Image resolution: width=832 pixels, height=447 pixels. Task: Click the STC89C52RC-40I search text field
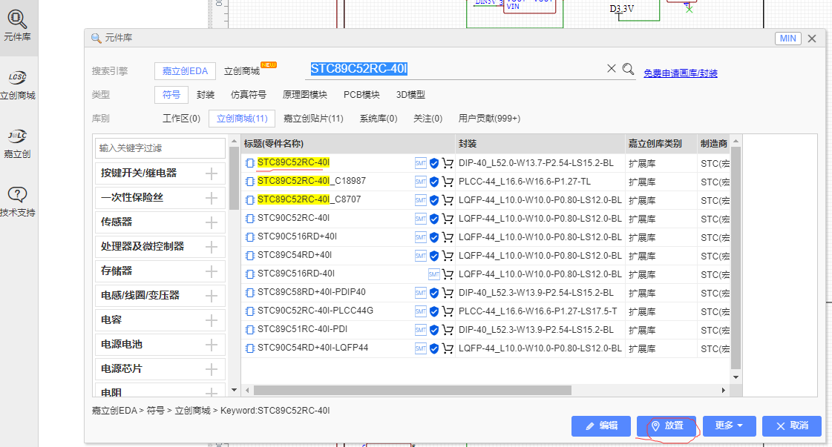[x=456, y=69]
